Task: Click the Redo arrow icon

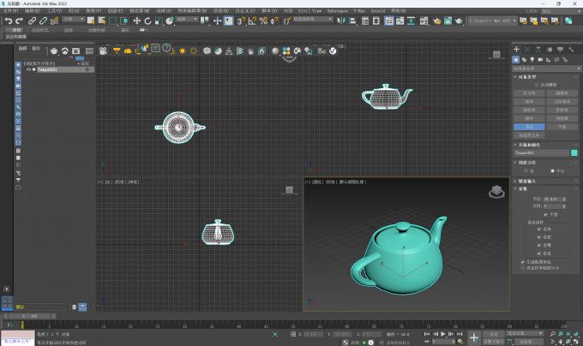Action: tap(19, 21)
